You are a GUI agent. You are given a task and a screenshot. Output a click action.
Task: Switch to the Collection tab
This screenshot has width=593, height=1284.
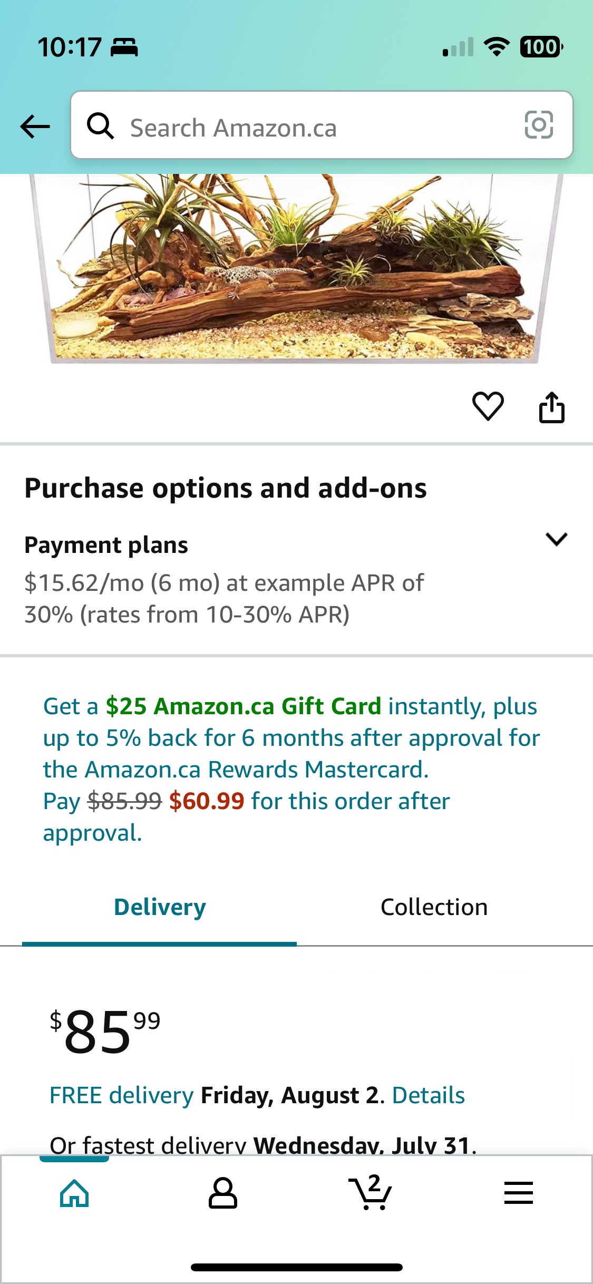point(434,907)
